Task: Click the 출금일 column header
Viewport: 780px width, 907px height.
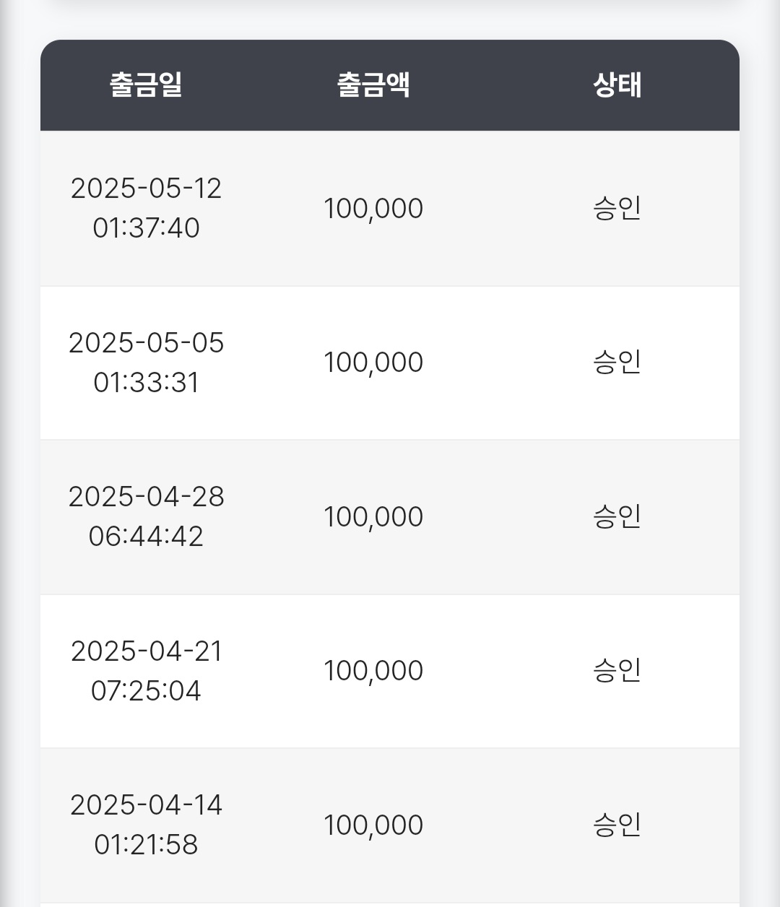Action: coord(146,84)
